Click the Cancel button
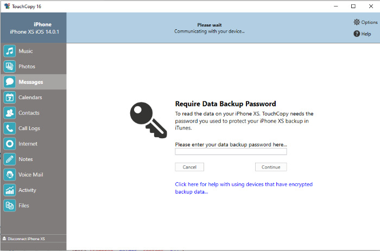Screen dimensions: 380x251 [x=189, y=167]
